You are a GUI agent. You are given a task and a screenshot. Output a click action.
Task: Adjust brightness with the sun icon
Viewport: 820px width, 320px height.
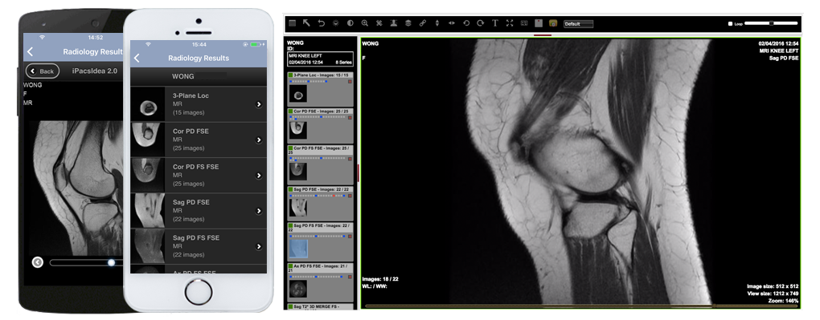tap(335, 23)
